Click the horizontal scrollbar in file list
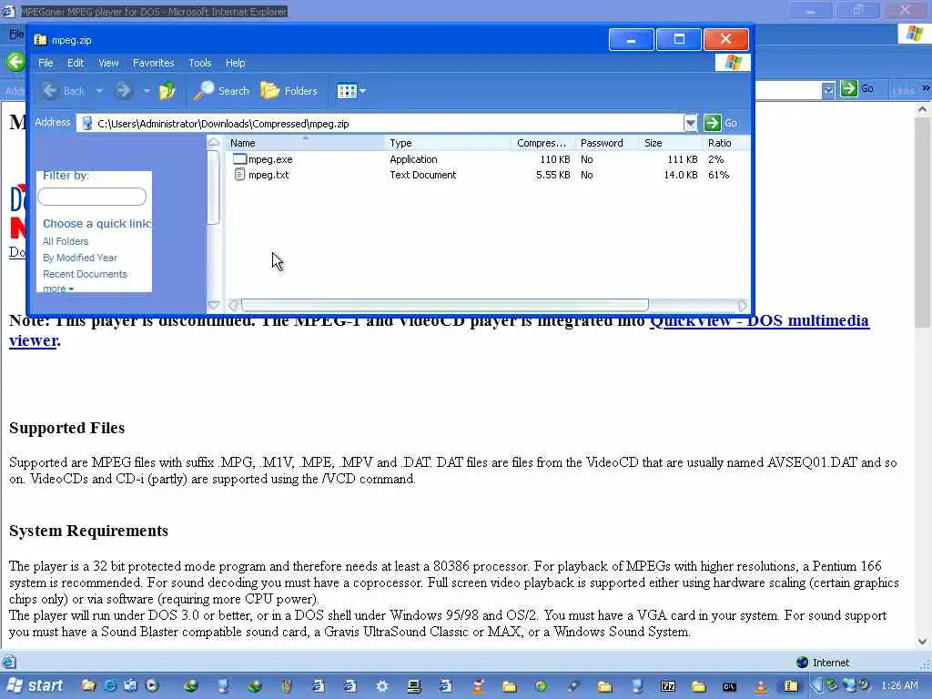 pyautogui.click(x=444, y=306)
